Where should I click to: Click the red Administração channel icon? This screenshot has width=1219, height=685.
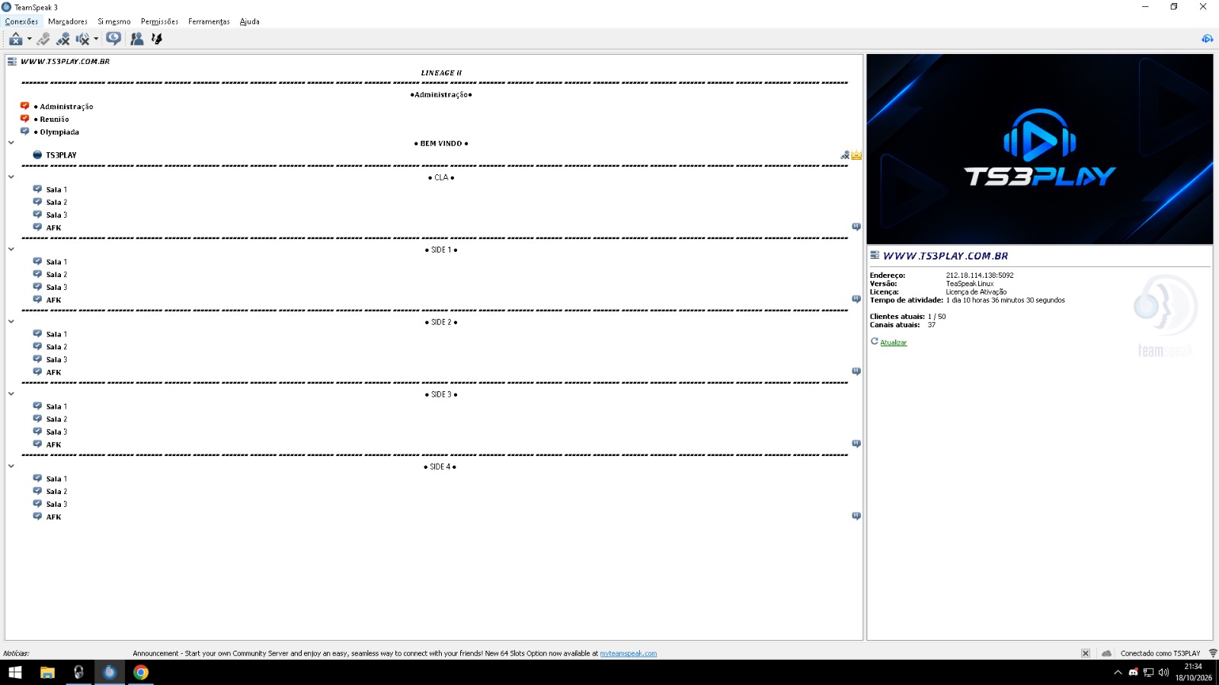tap(24, 106)
